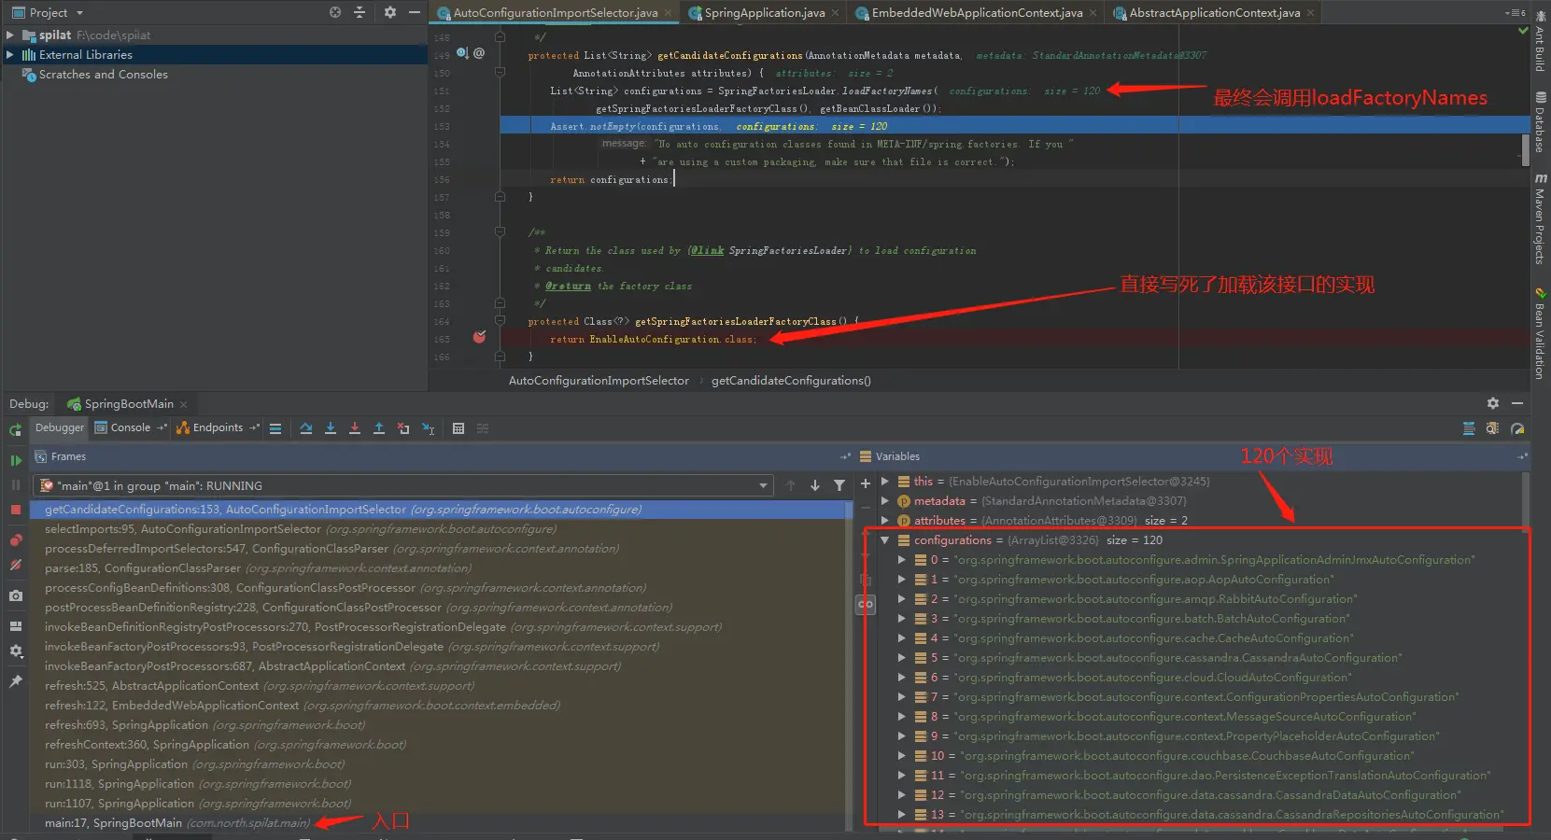Expand External Libraries node
Image resolution: width=1551 pixels, height=840 pixels.
tap(10, 55)
